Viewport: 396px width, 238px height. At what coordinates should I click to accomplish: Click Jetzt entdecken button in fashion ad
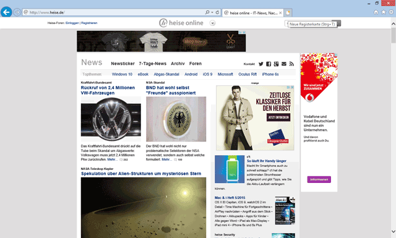coord(278,117)
